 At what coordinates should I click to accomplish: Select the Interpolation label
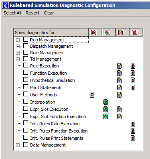43,102
